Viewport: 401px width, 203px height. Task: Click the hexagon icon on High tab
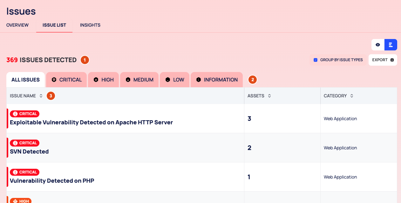tap(96, 80)
